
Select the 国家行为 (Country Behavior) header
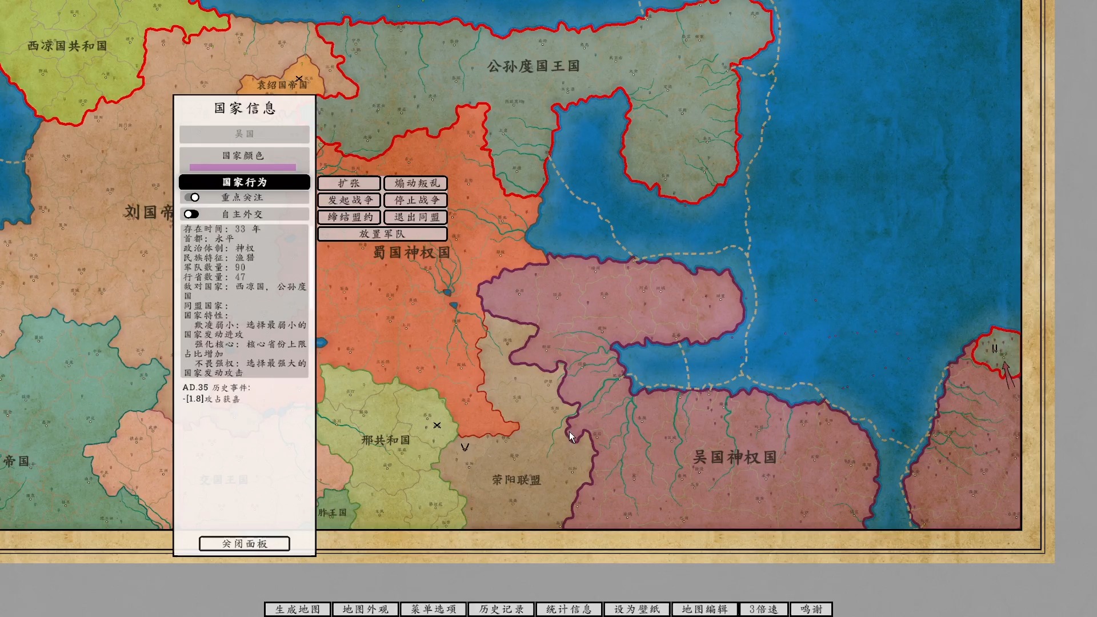pyautogui.click(x=245, y=182)
